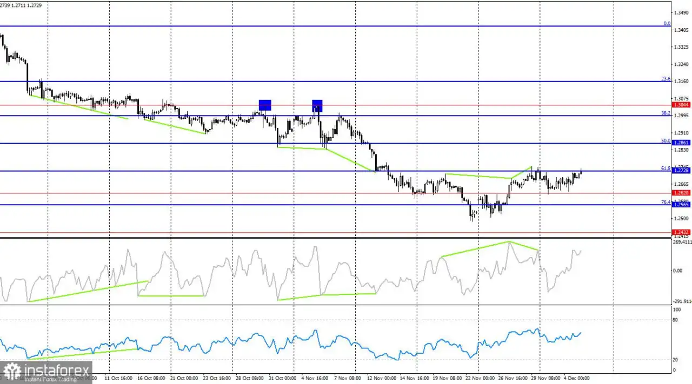
Task: Click the -291.911 oscillator scale value
Action: tap(682, 301)
